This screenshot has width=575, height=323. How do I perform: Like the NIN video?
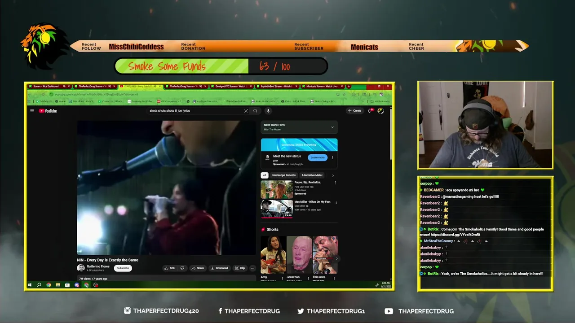(169, 268)
